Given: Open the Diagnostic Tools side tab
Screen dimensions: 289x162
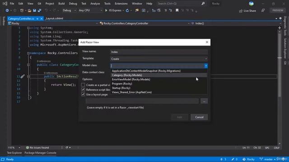Looking at the screenshot, I should [x=285, y=26].
